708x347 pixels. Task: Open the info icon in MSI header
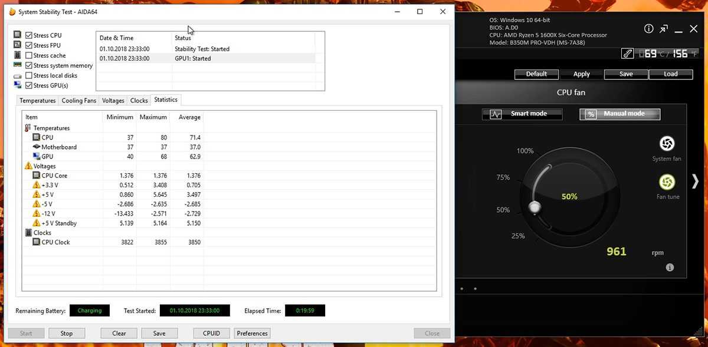pyautogui.click(x=649, y=29)
